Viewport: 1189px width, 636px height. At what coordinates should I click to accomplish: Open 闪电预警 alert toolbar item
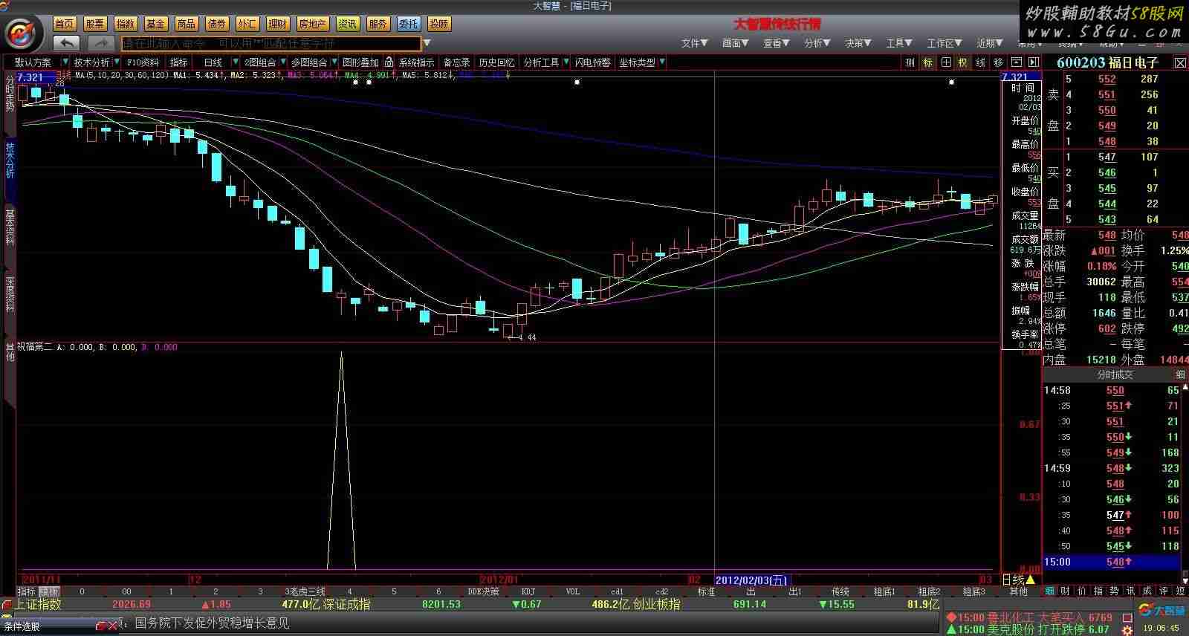[593, 62]
